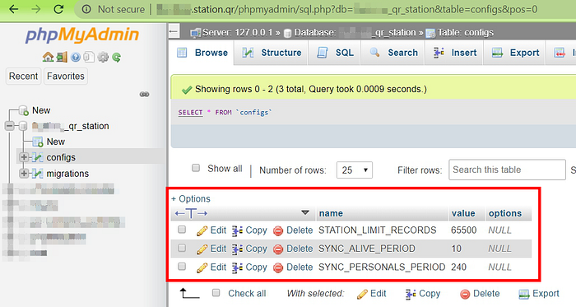
Task: Go back with browser back arrow
Action: click(x=14, y=9)
